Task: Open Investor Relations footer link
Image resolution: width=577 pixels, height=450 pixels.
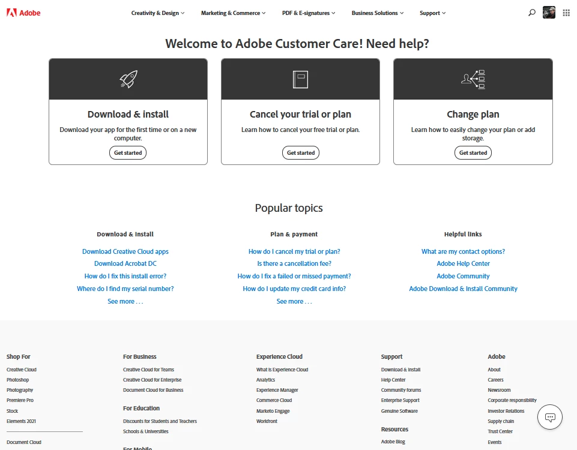Action: (x=506, y=411)
